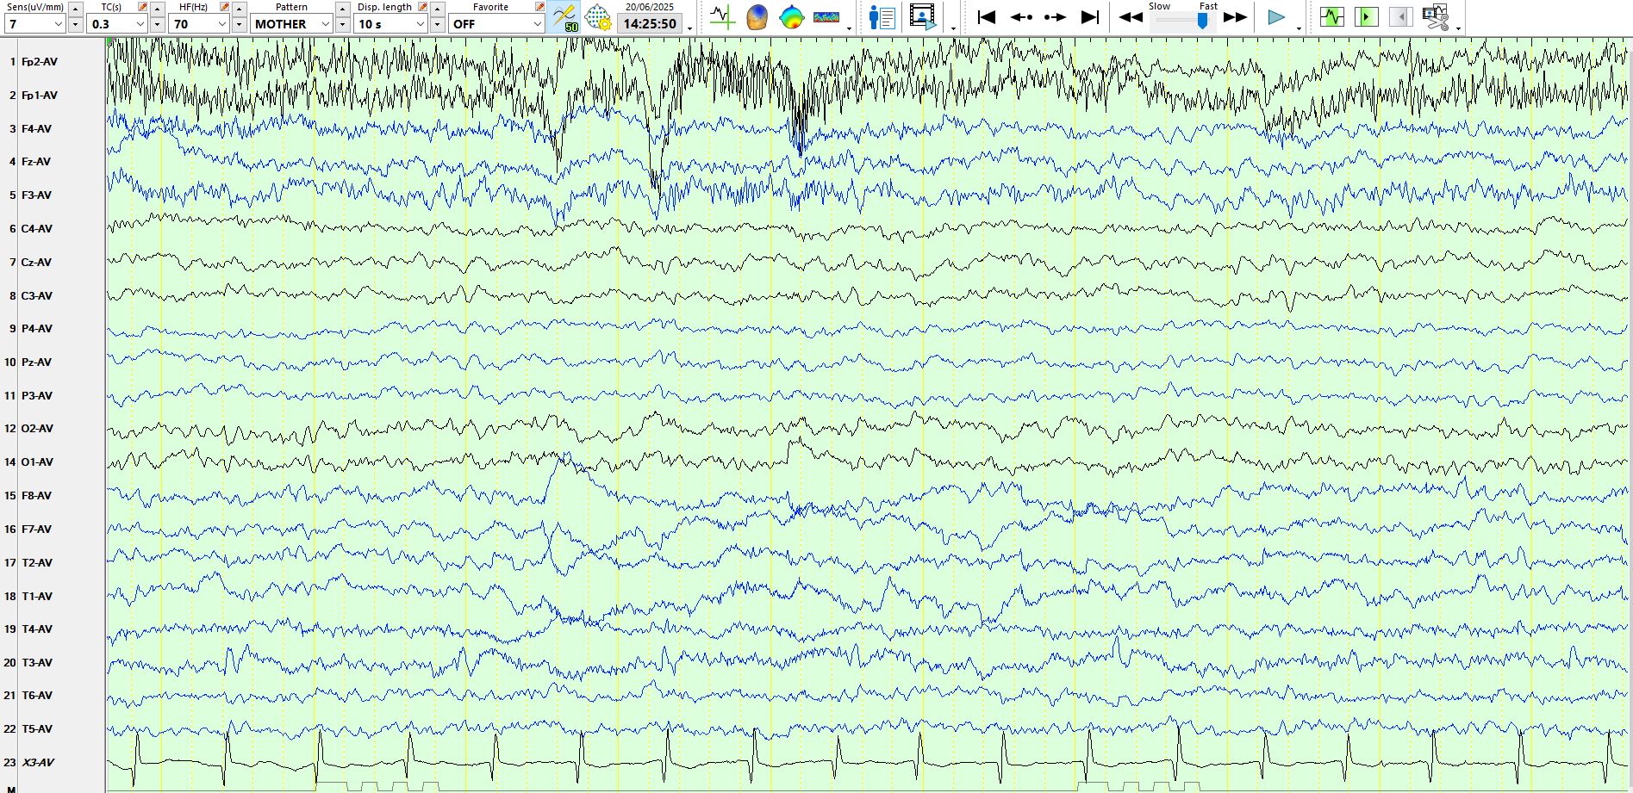This screenshot has width=1633, height=793.
Task: Expand the mapping tools overflow arrow
Action: (850, 28)
